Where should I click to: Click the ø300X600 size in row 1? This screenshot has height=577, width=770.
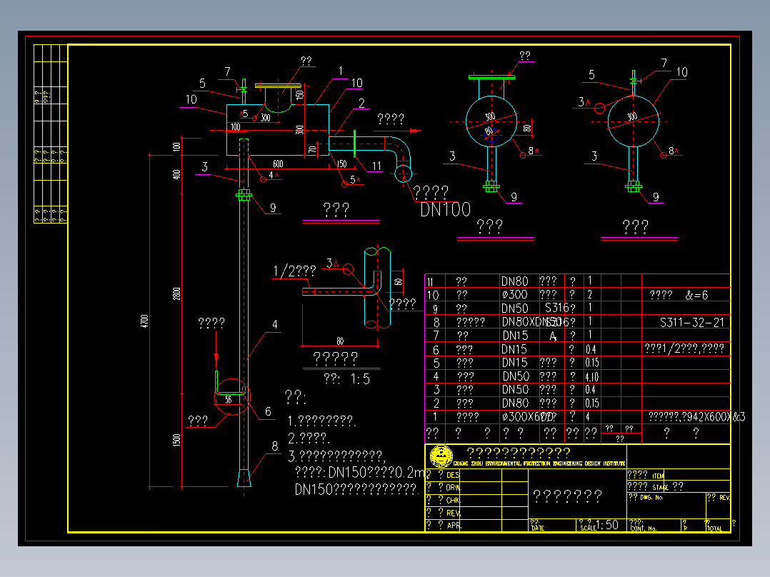click(x=529, y=417)
